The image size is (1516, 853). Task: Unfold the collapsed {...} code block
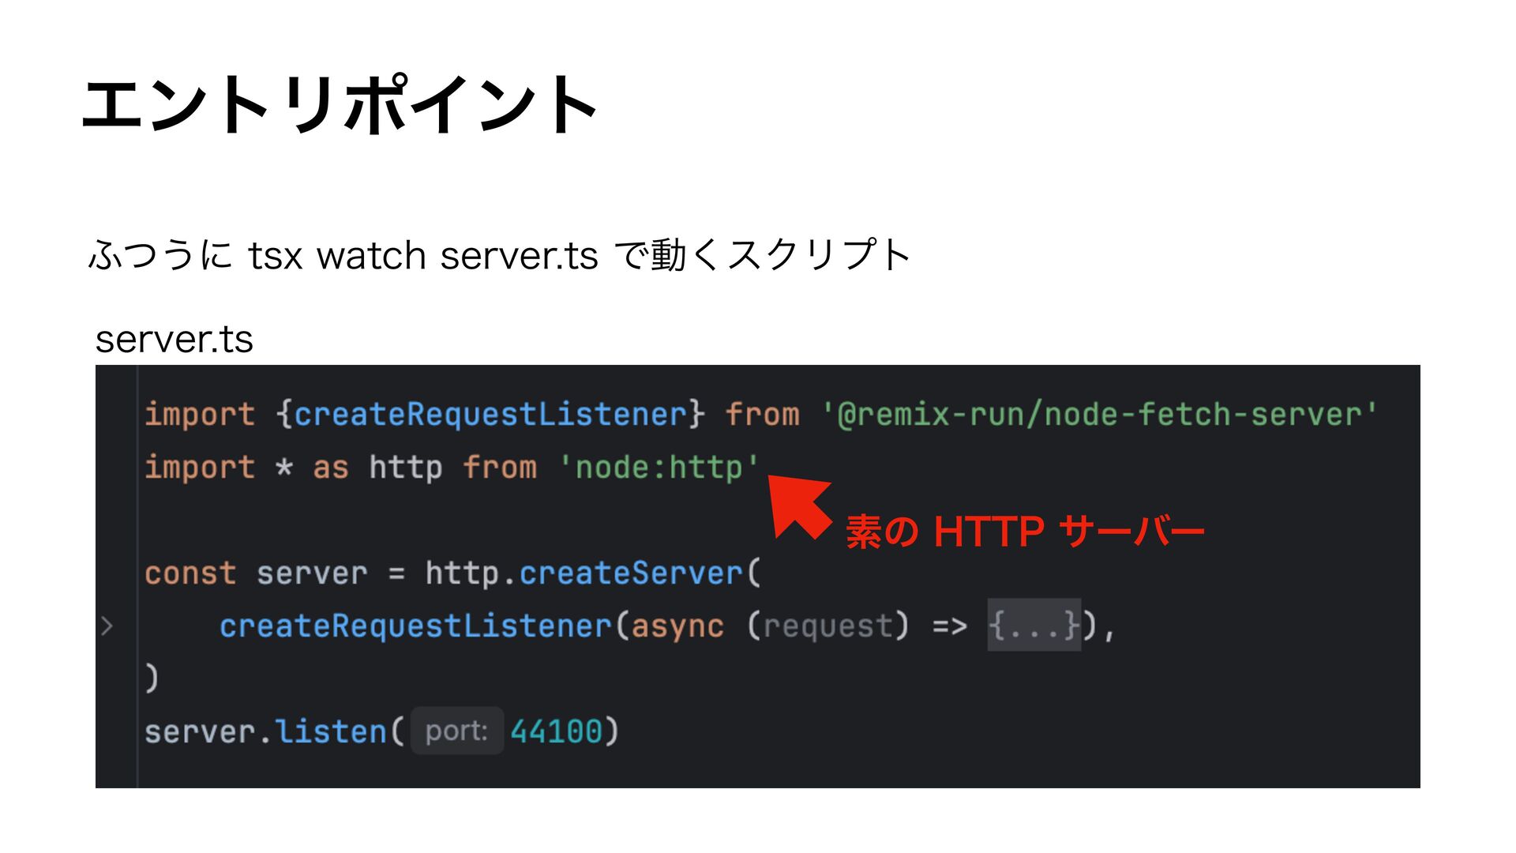pos(1034,626)
